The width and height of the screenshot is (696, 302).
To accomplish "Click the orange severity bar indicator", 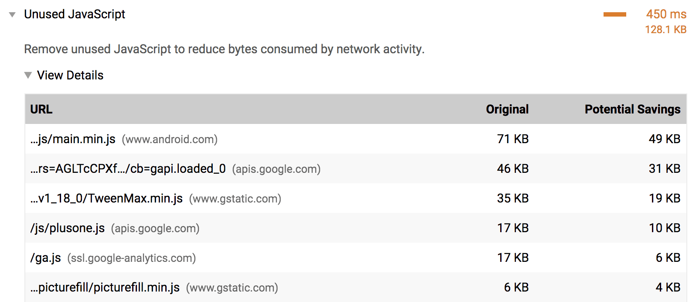I will 614,14.
